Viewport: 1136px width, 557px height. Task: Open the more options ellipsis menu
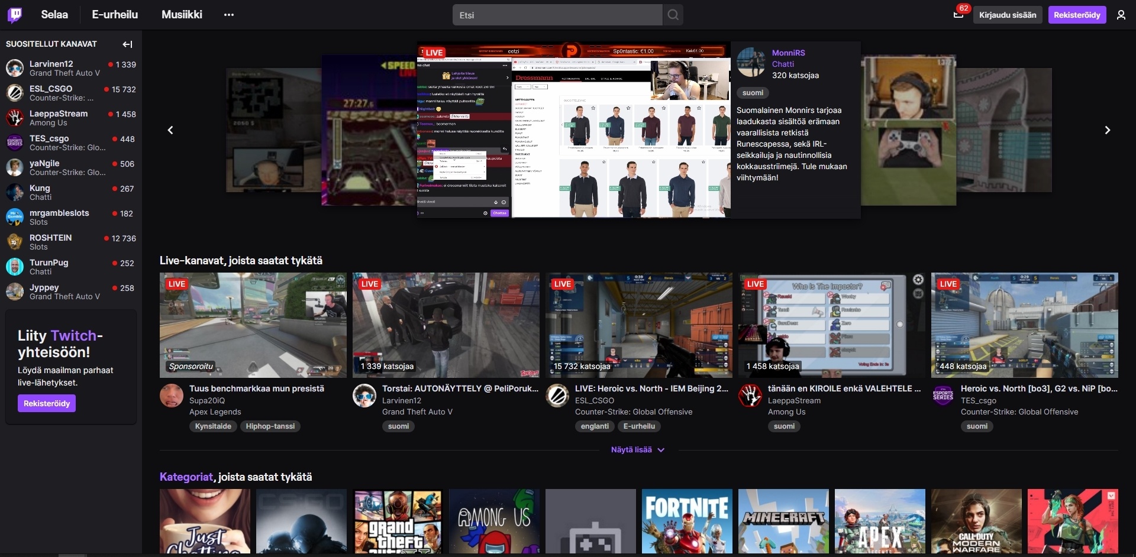229,15
